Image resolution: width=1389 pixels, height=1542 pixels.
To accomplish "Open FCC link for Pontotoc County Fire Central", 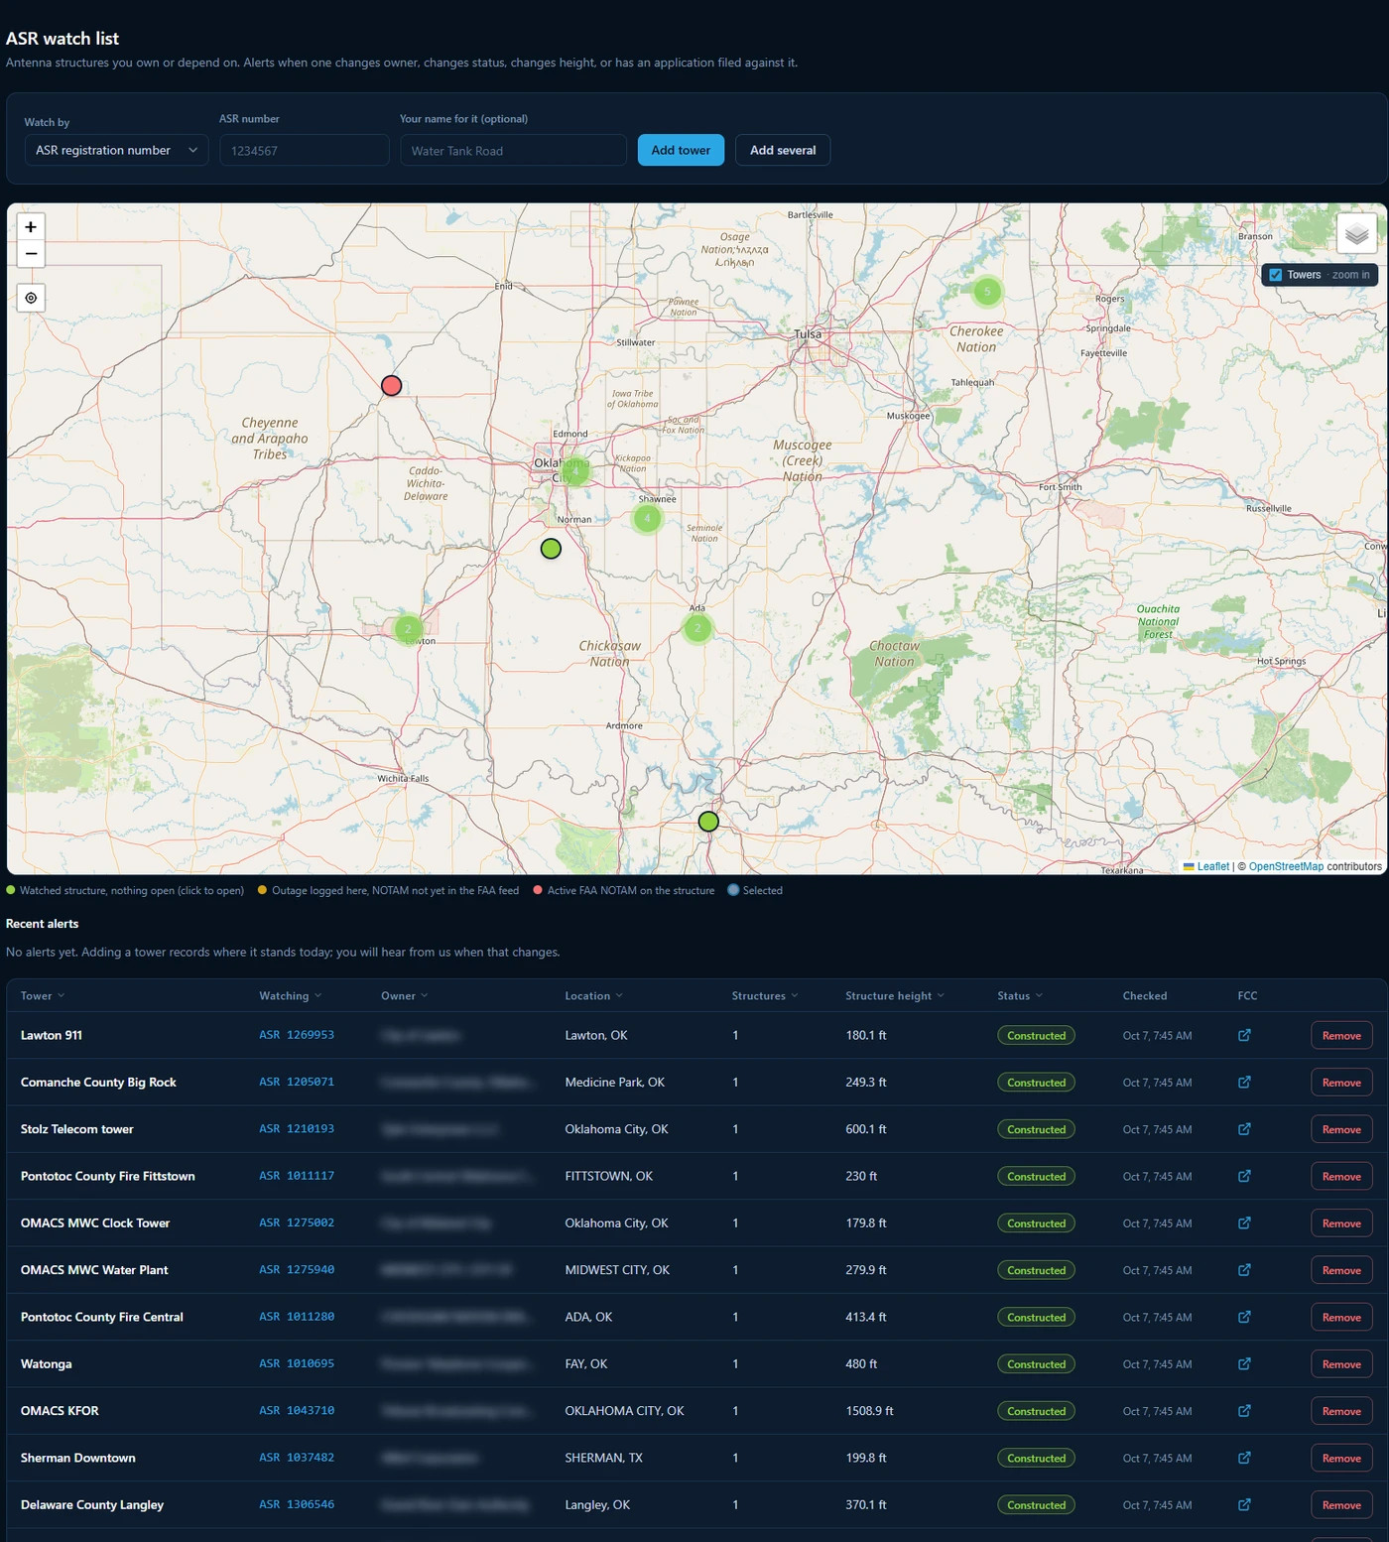I will point(1244,1317).
